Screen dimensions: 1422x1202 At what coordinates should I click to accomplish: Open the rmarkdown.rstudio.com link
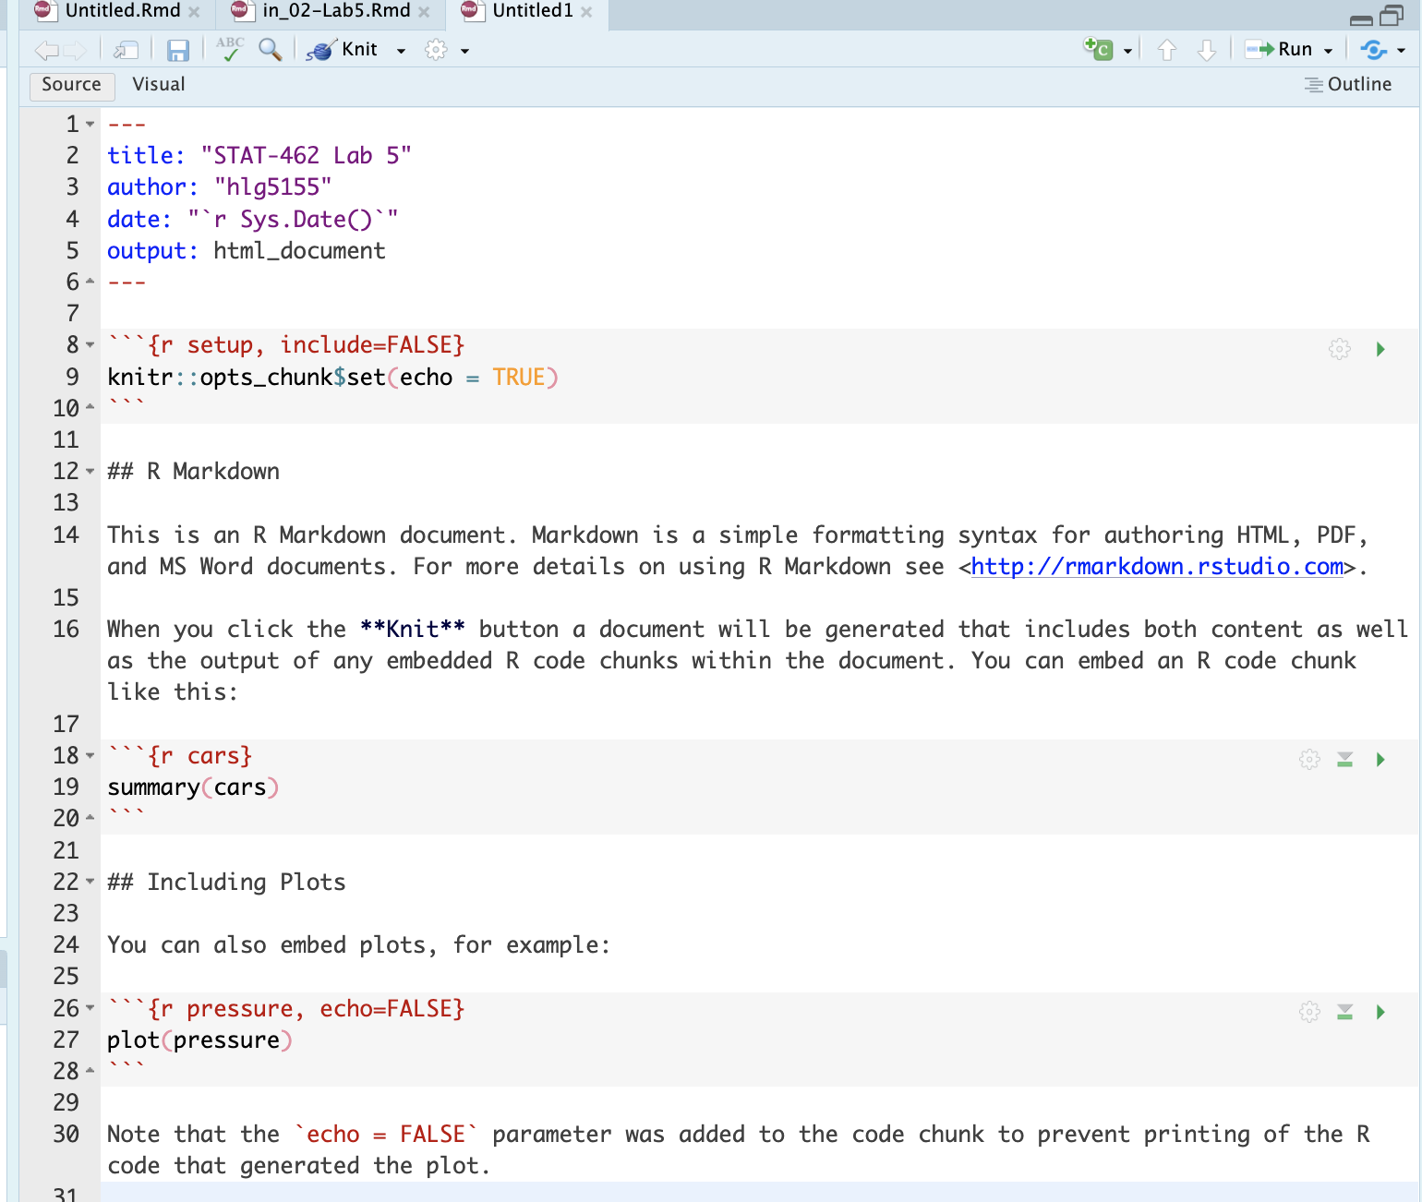pos(1157,566)
